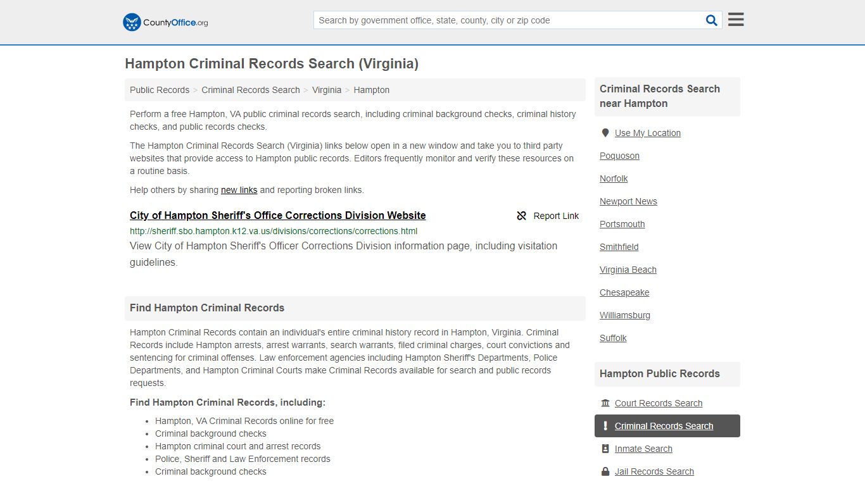Click the Inmate Search badge icon

pyautogui.click(x=605, y=449)
